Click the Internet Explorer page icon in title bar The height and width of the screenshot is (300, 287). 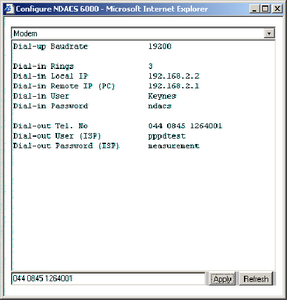[x=9, y=9]
